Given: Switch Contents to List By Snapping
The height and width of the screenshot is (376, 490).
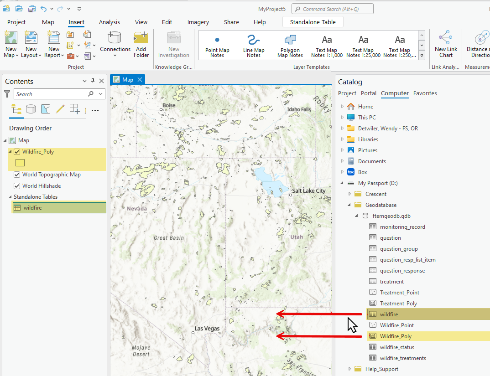Looking at the screenshot, I should click(x=75, y=109).
